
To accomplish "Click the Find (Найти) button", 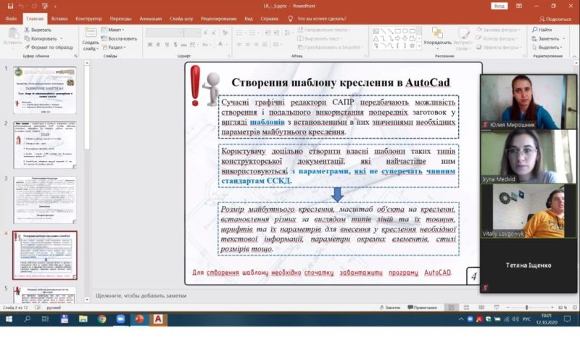I will (542, 30).
